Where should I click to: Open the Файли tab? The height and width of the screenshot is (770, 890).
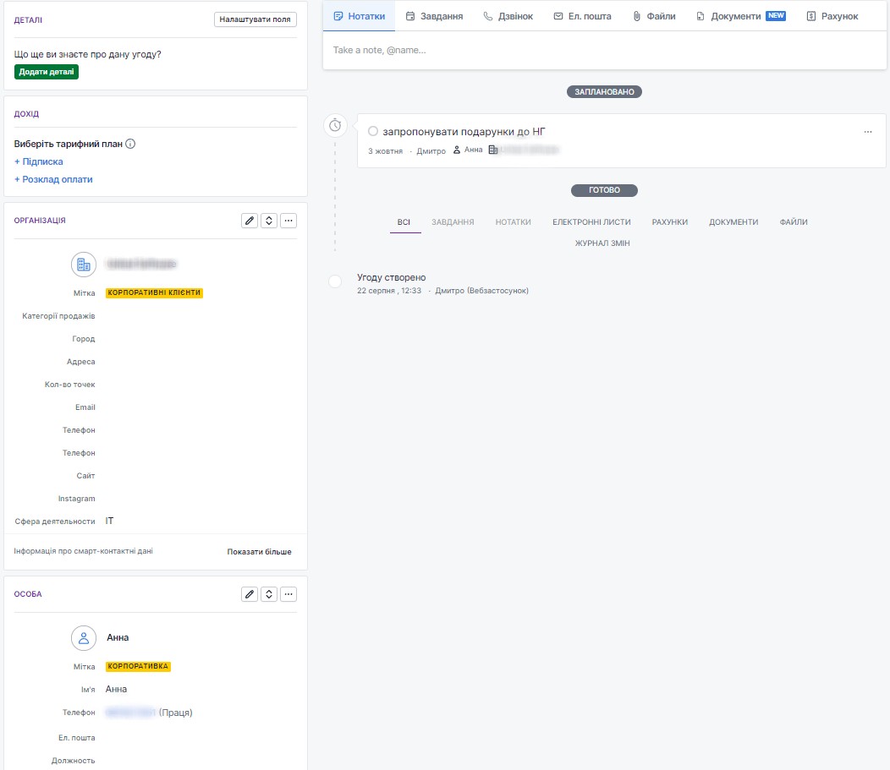[654, 16]
